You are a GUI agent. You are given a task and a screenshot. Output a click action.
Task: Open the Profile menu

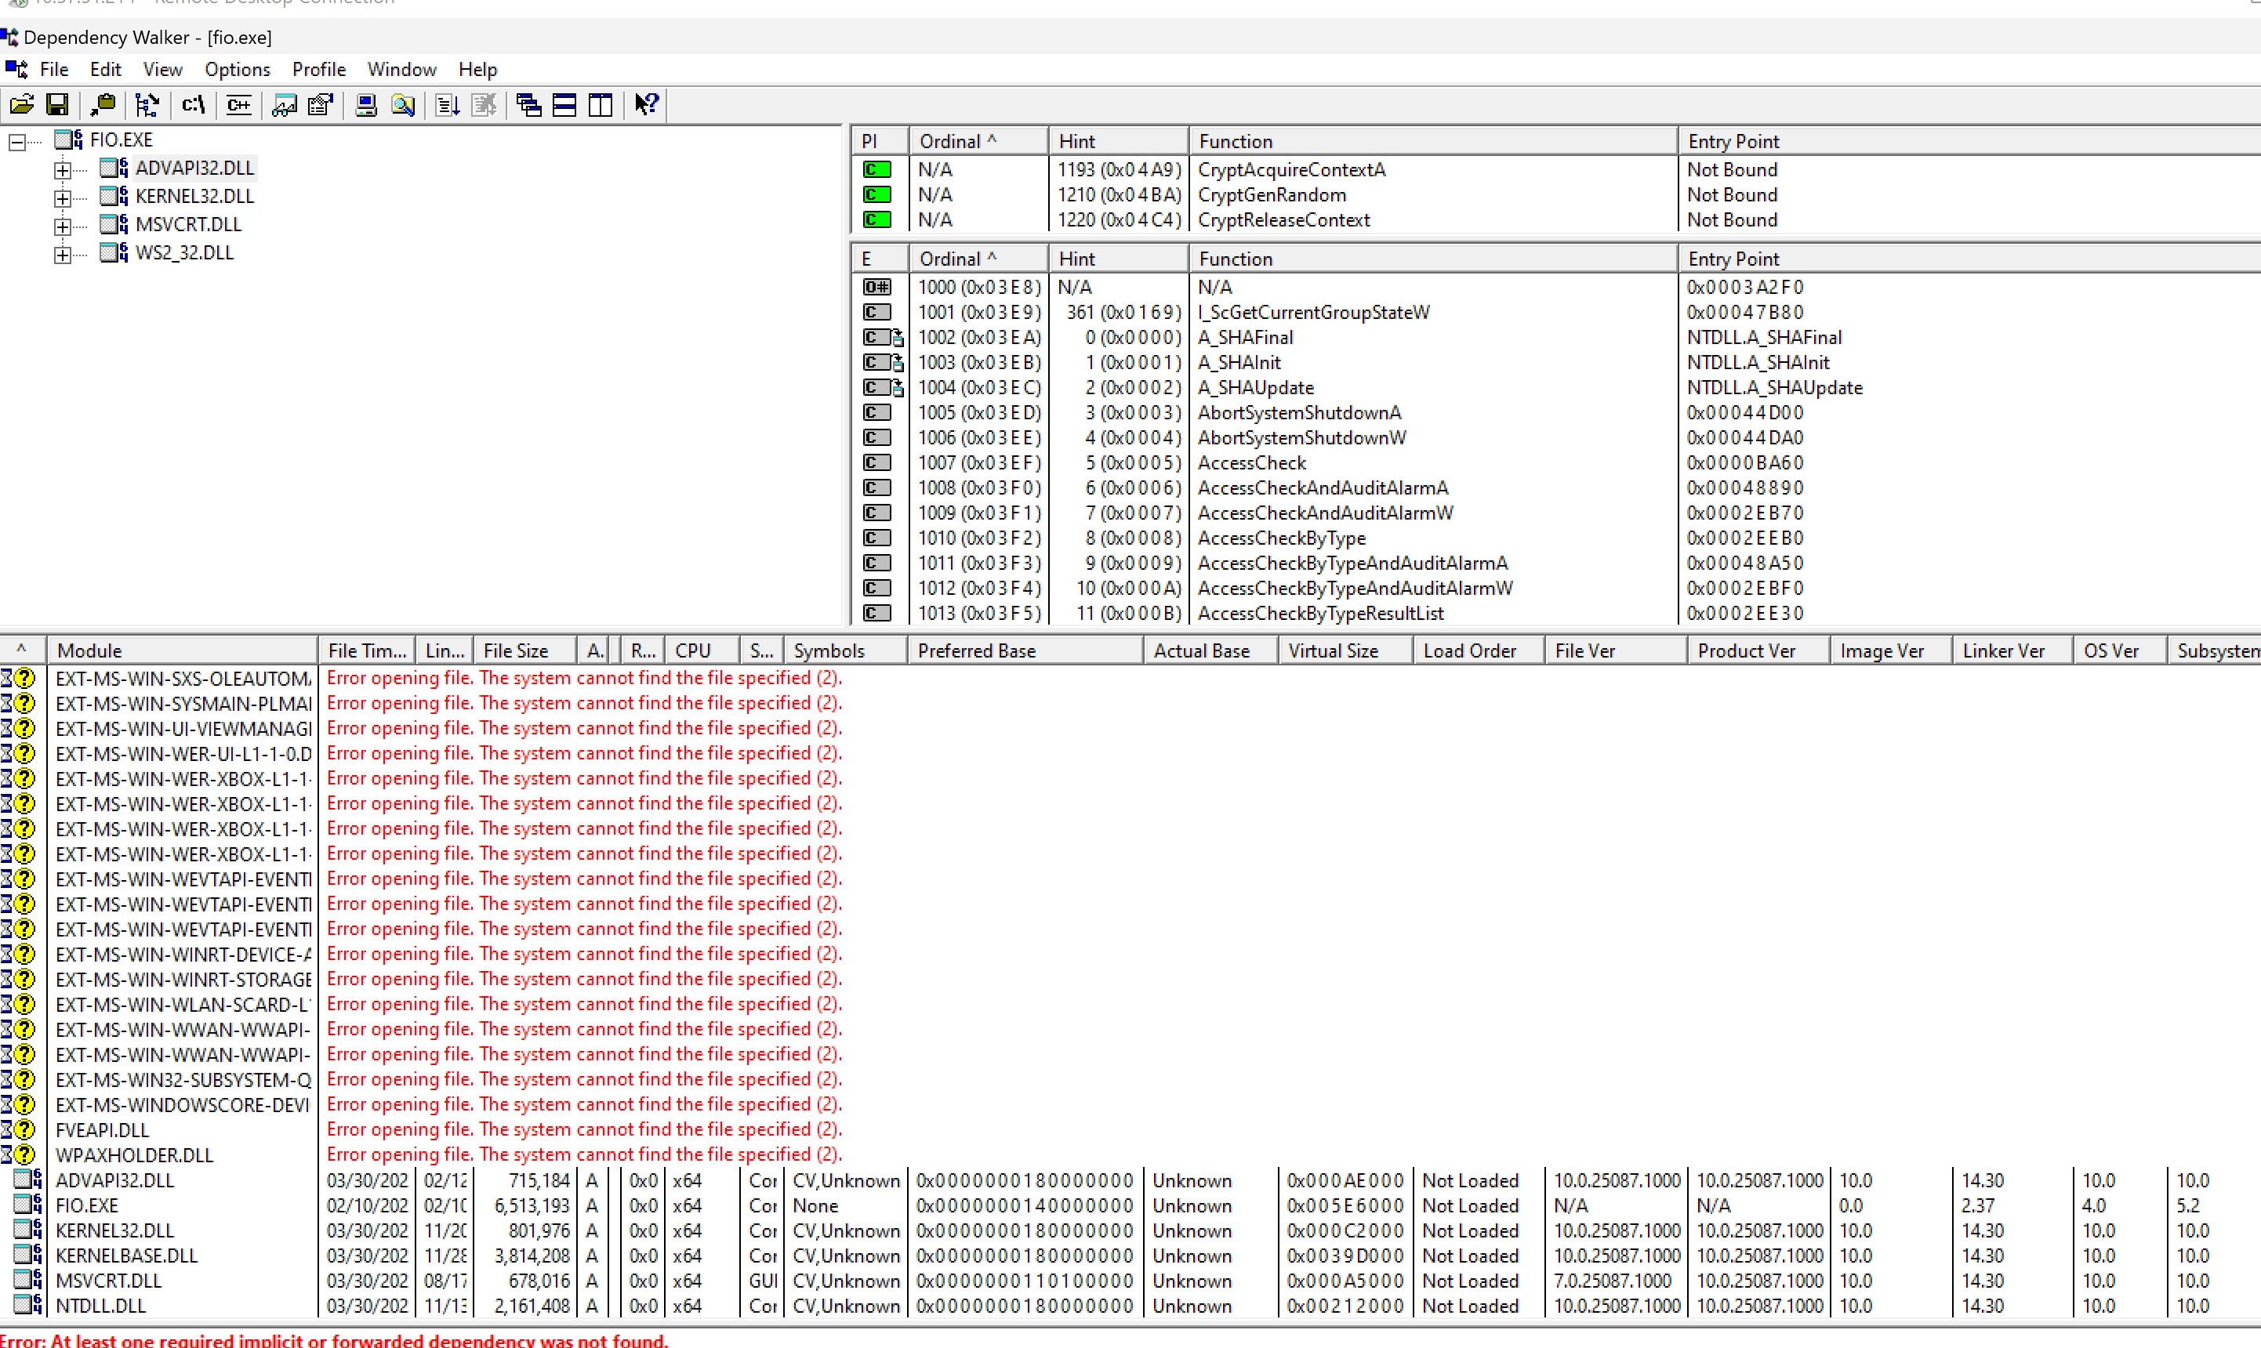(x=318, y=69)
